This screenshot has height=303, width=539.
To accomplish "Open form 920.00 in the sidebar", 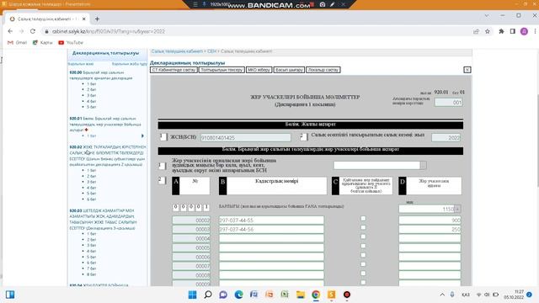I will [x=102, y=75].
